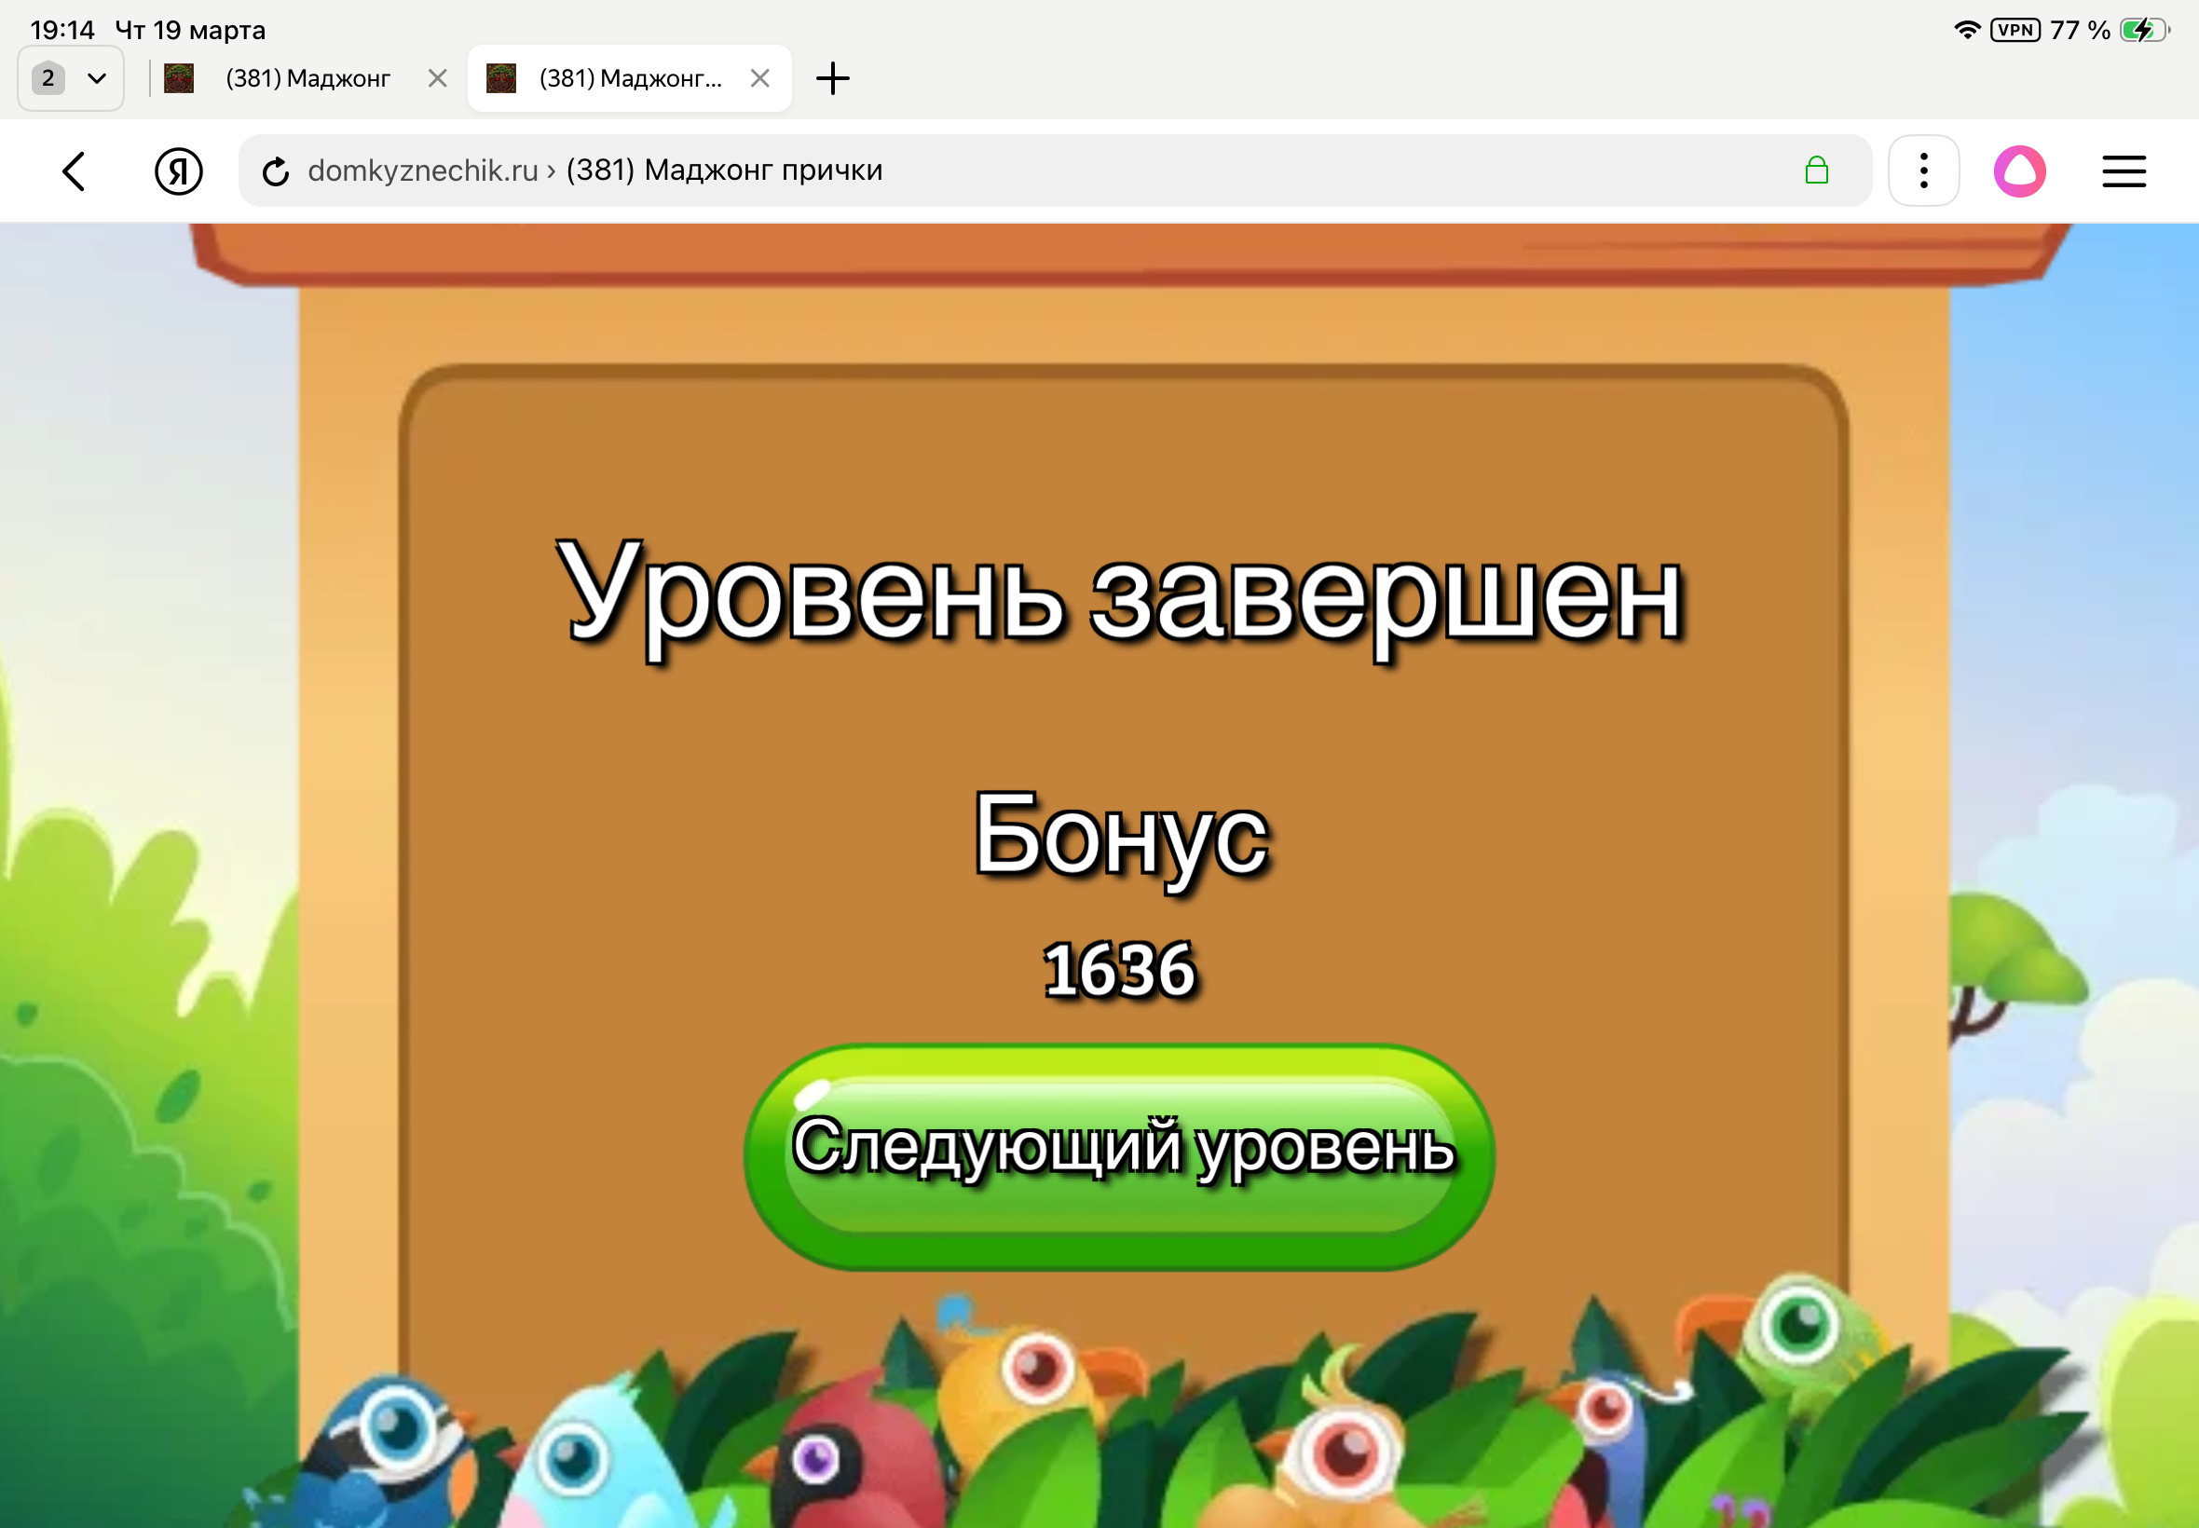This screenshot has height=1528, width=2199.
Task: Select the active second Маджонг tab
Action: (629, 78)
